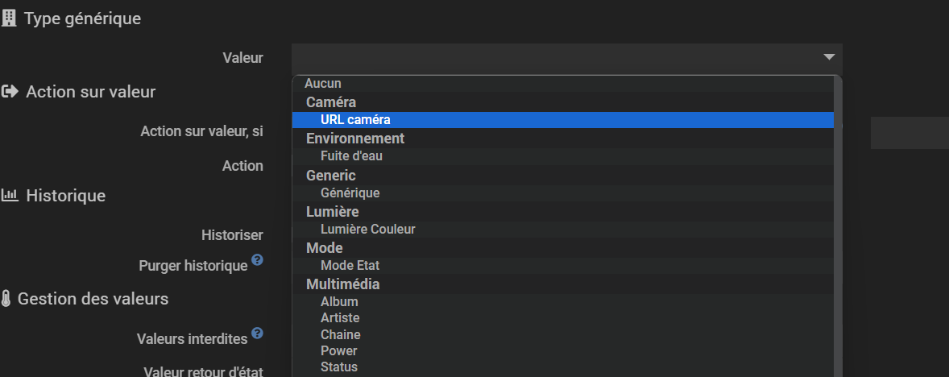
Task: Select the Power option
Action: coord(338,351)
